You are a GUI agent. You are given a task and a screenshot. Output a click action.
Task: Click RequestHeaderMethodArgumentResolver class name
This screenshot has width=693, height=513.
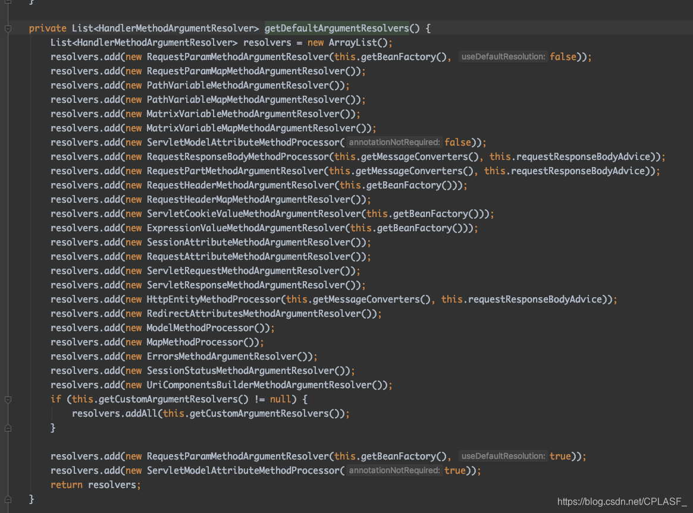(x=240, y=185)
